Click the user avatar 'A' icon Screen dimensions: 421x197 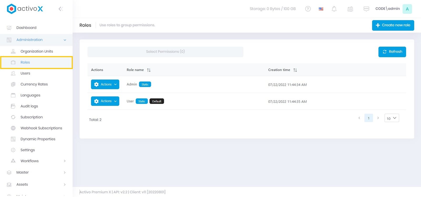click(407, 9)
